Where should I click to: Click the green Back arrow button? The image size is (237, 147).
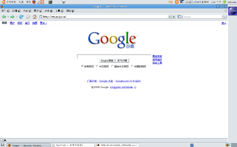[4, 17]
